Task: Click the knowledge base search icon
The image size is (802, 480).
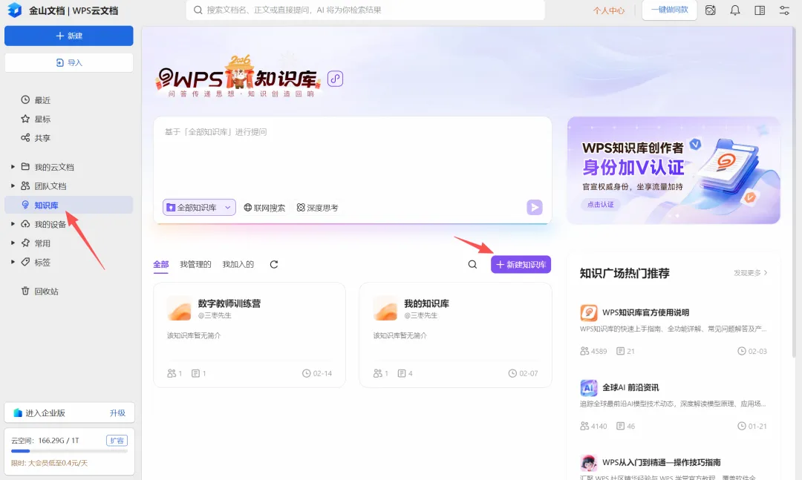Action: point(472,264)
